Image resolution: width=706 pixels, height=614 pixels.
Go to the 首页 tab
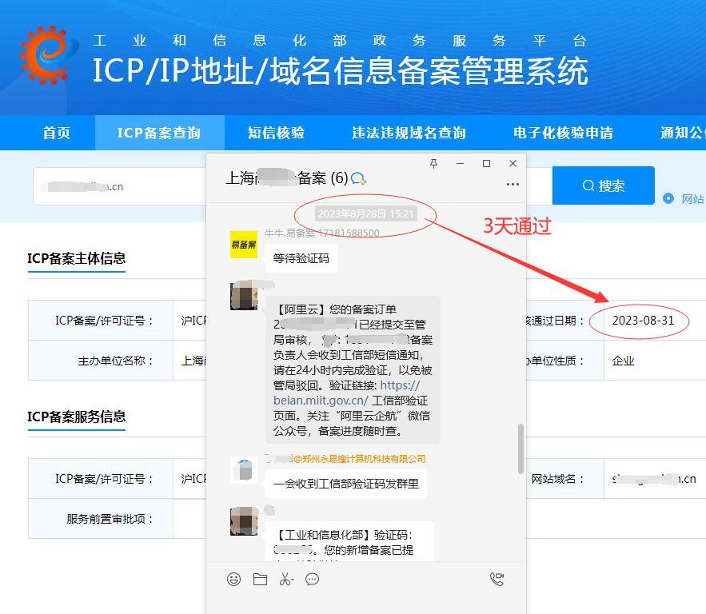tap(56, 133)
